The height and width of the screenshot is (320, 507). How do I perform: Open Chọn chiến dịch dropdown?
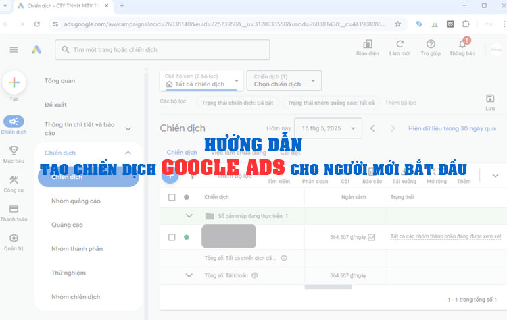tap(284, 80)
